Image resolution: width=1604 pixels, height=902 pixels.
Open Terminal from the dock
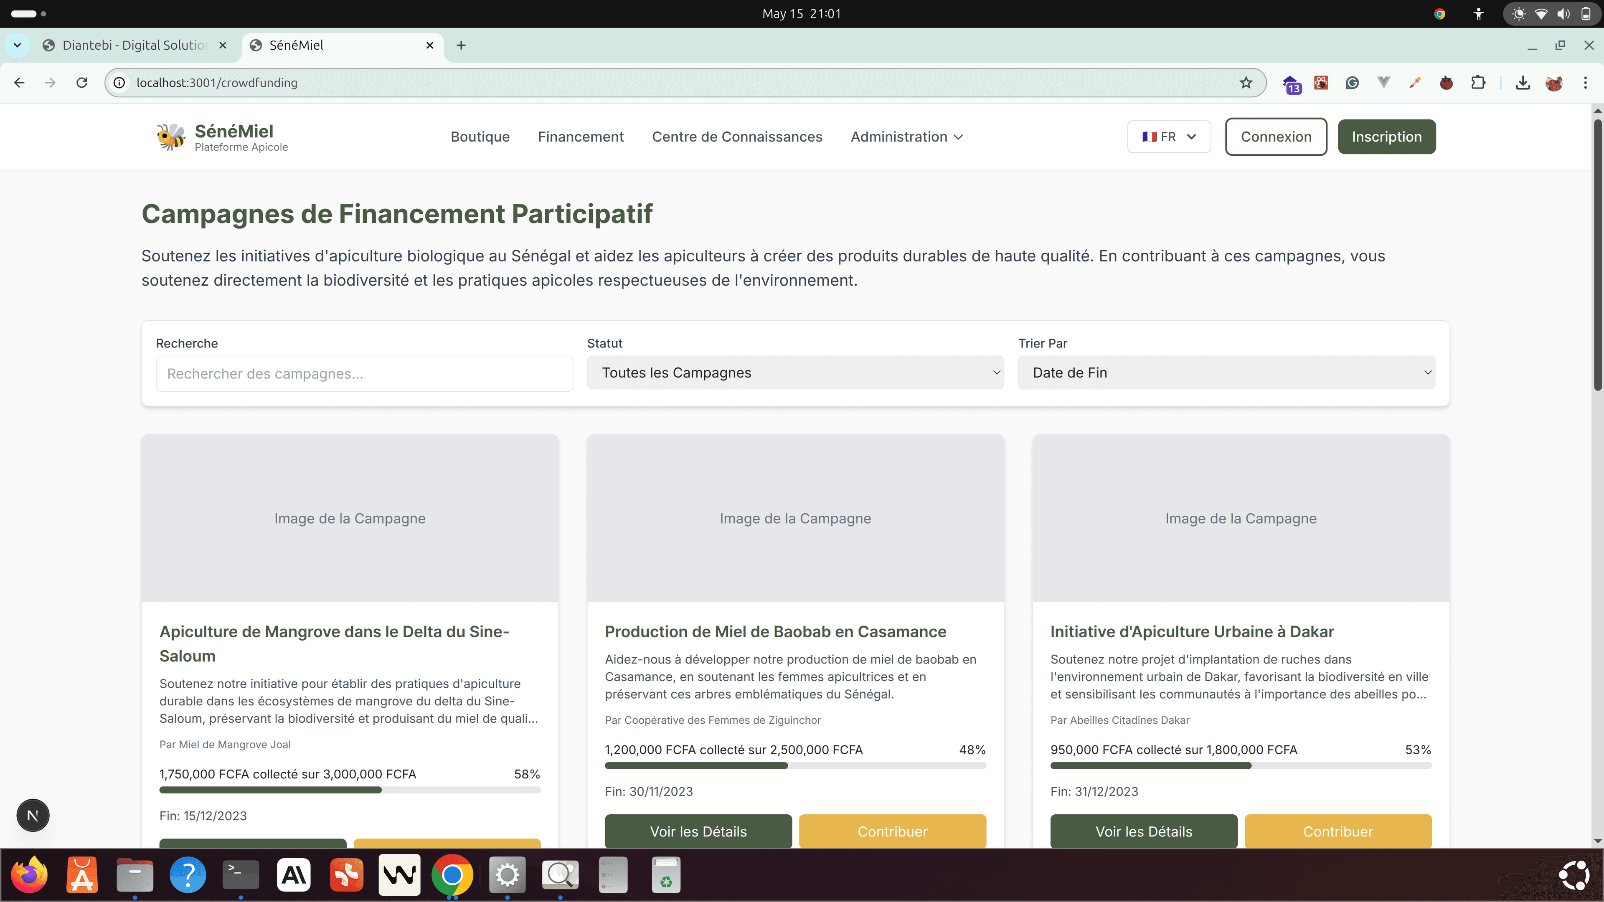[x=240, y=874]
